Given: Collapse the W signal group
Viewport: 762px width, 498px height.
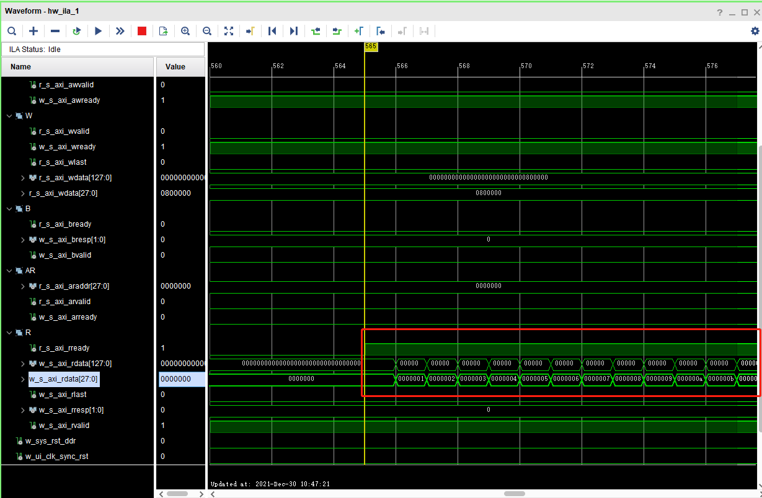Looking at the screenshot, I should [x=9, y=115].
